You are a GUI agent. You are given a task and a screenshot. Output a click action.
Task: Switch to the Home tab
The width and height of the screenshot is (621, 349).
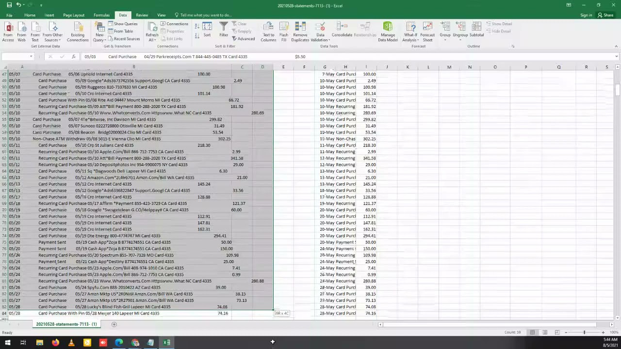(30, 15)
